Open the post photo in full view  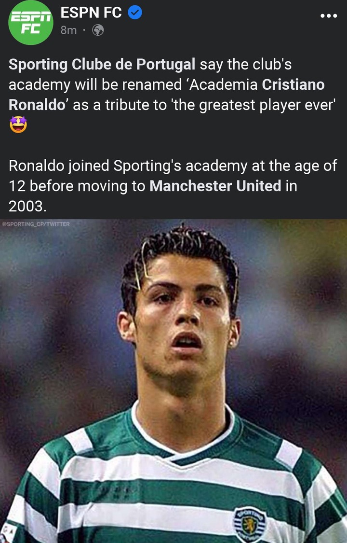[173, 381]
